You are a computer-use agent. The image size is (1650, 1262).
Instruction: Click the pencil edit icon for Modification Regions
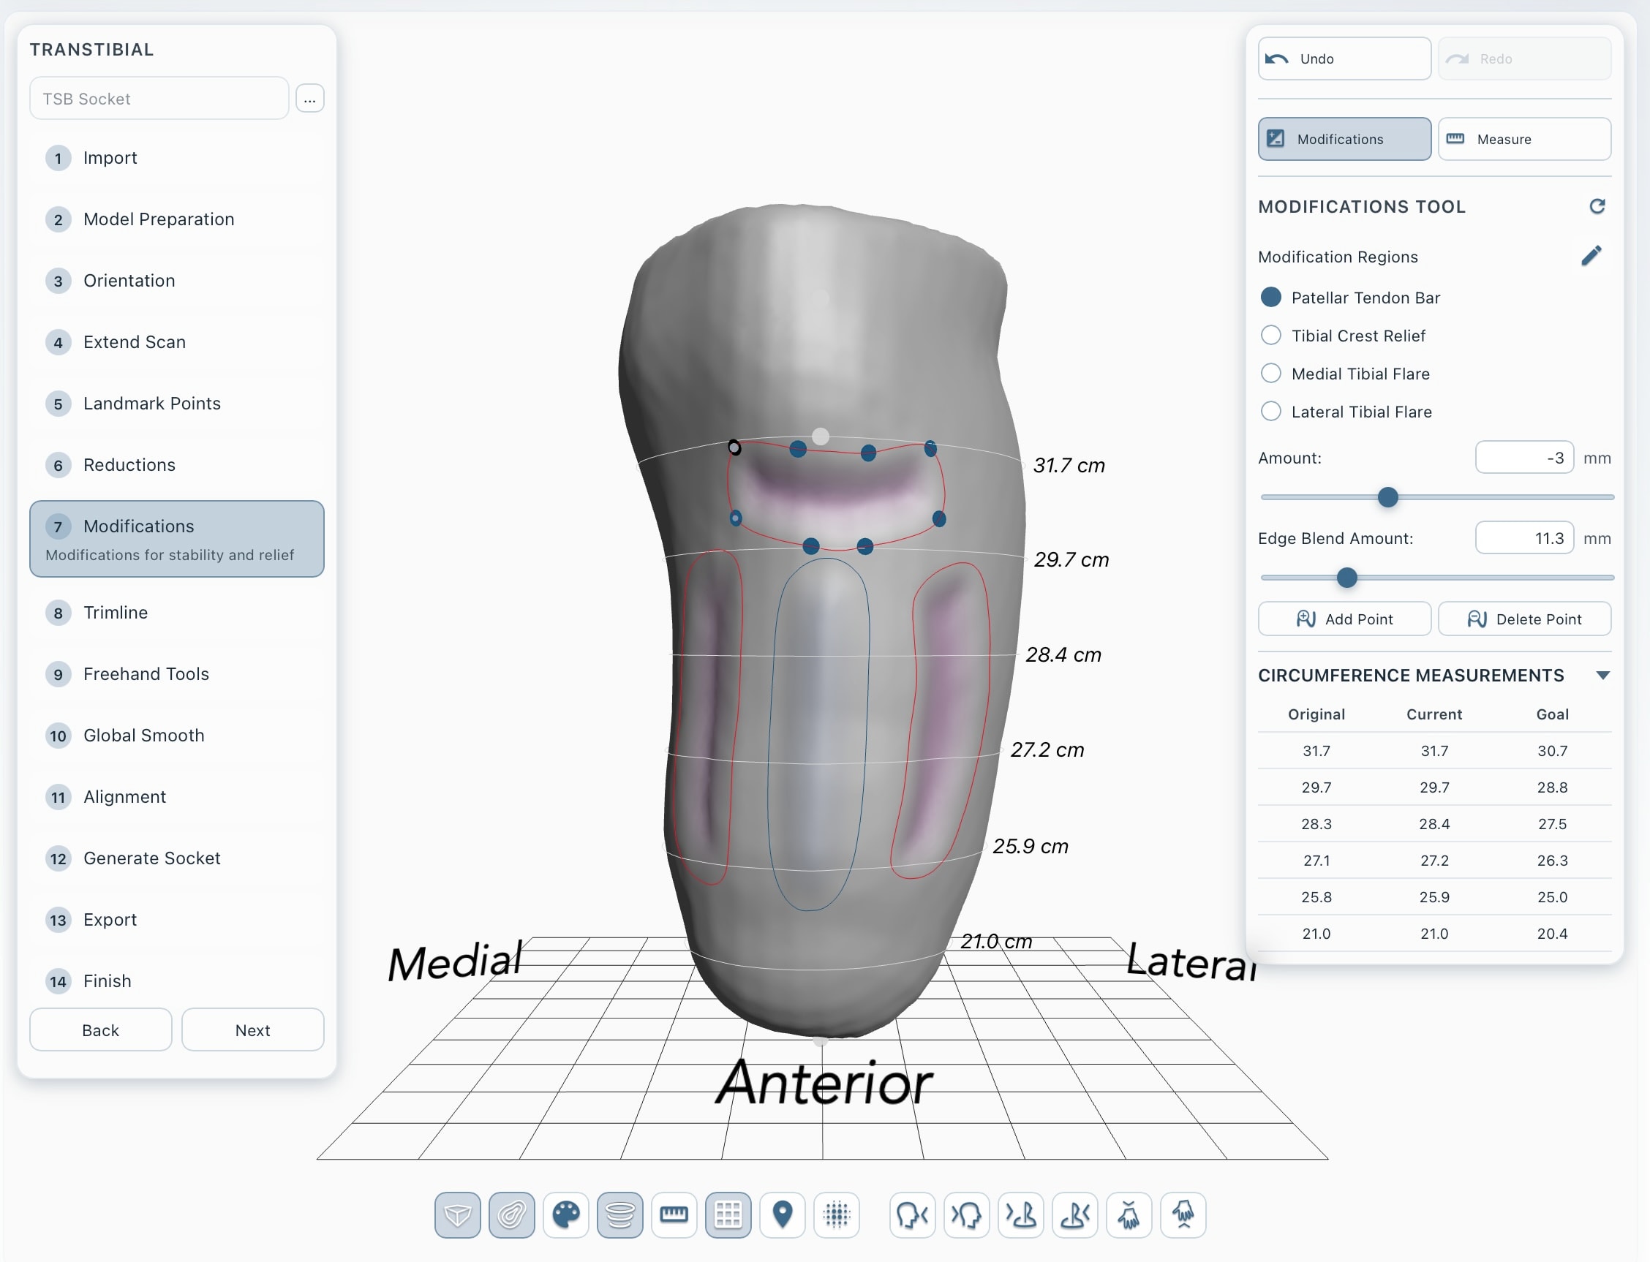click(x=1591, y=256)
